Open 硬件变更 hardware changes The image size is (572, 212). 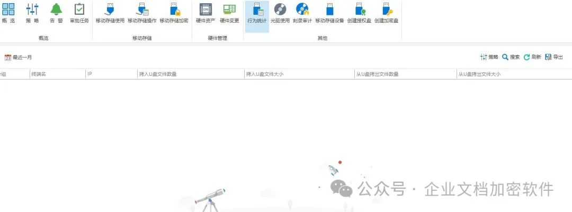click(x=229, y=13)
